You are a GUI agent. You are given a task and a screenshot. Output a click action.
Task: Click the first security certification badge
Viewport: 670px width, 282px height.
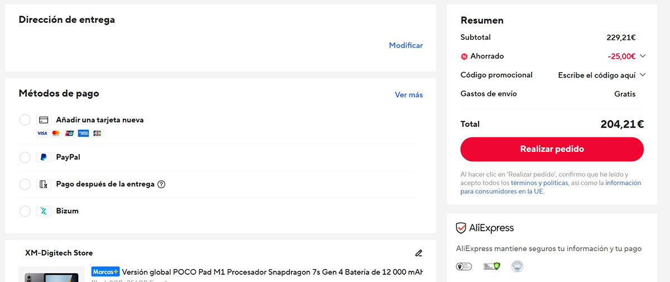point(464,266)
